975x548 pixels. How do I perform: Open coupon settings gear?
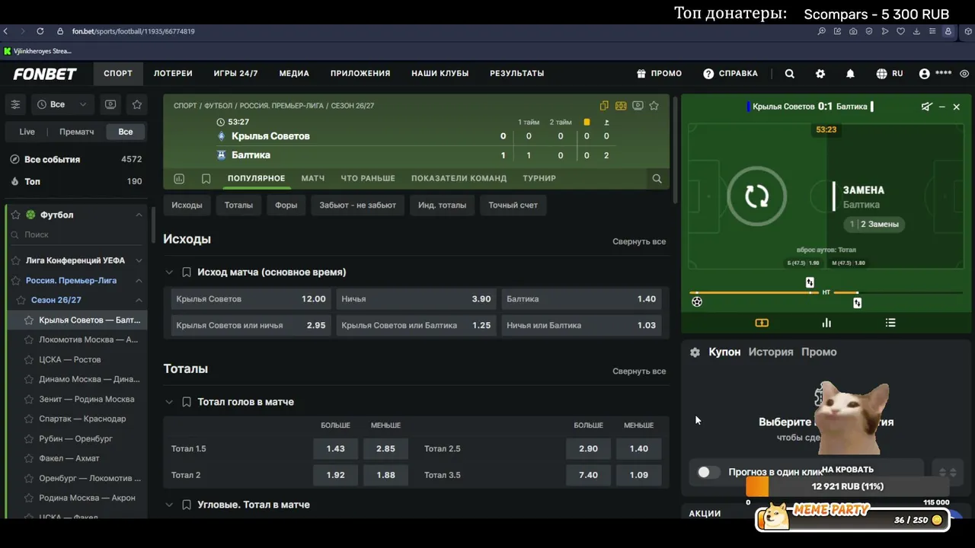(695, 352)
